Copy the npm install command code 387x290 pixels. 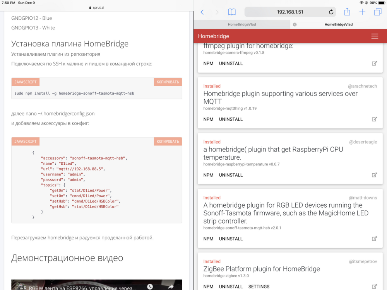pyautogui.click(x=168, y=82)
